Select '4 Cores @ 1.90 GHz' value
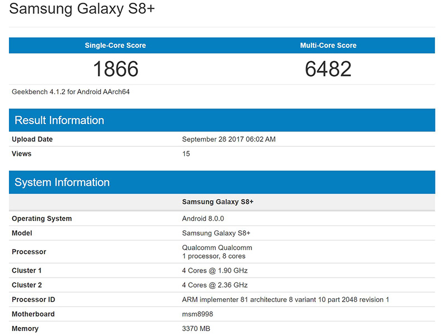445x336 pixels. [x=215, y=270]
